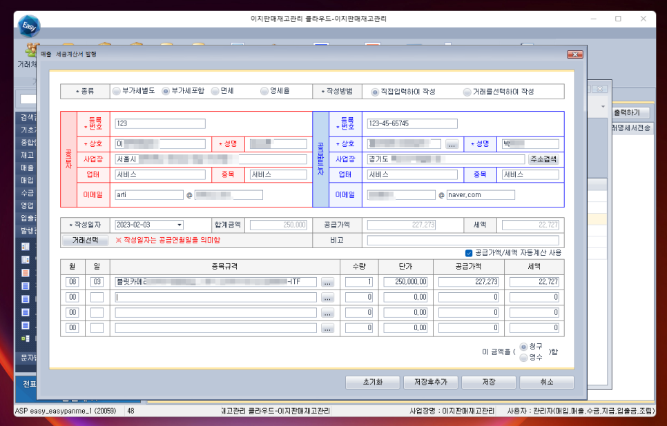Click the item name field starting 블릿카메라
Viewport: 667px width, 426px height.
[215, 282]
